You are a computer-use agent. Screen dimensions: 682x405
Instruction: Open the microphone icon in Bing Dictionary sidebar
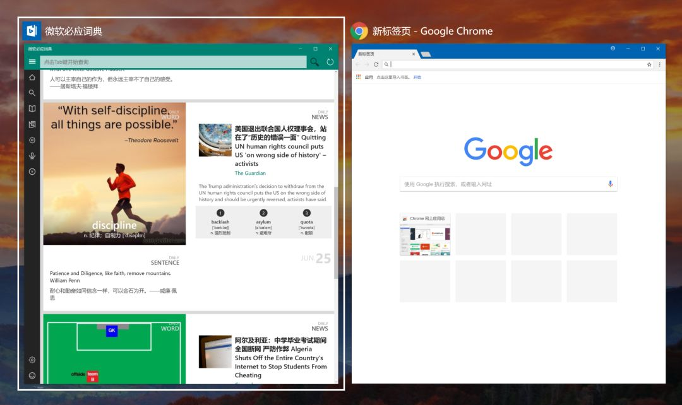click(32, 156)
